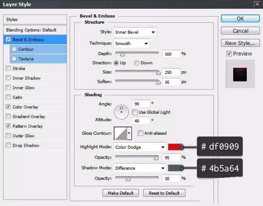This screenshot has width=263, height=206.
Task: Enable the Texture checkbox
Action: [14, 59]
